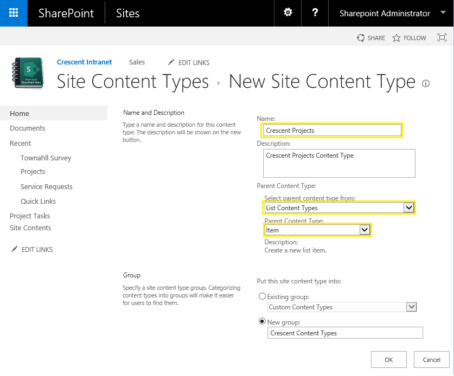Click the EDIT LINKS pencil near Sales

coord(171,62)
